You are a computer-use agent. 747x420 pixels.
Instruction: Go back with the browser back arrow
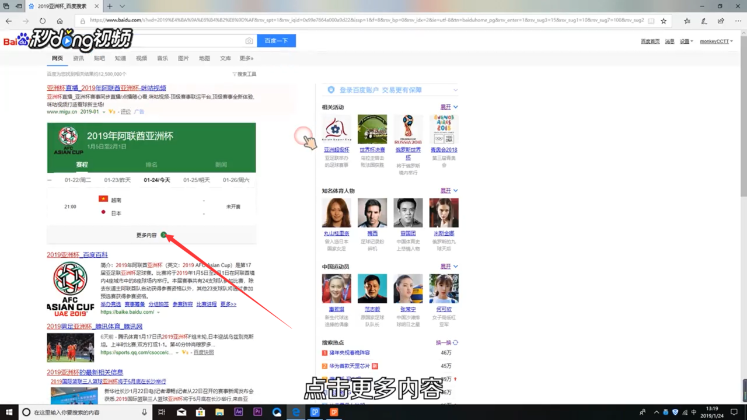point(9,20)
